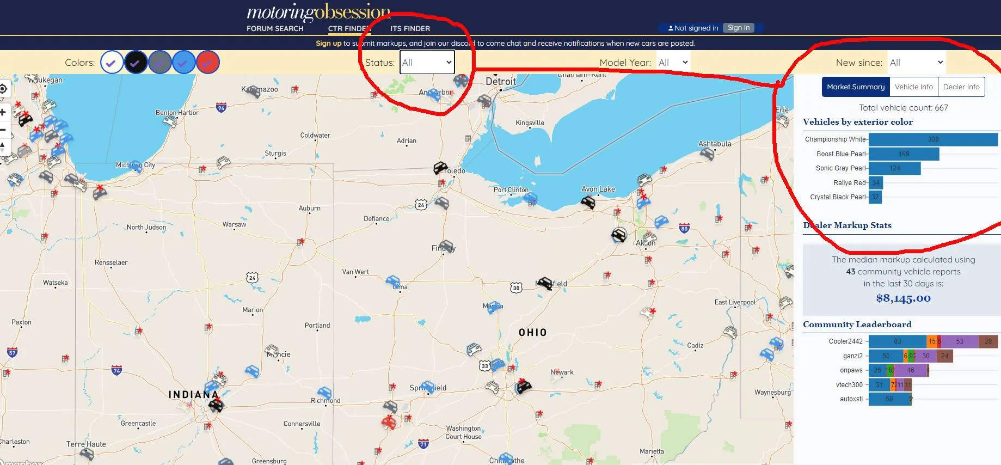Image resolution: width=1001 pixels, height=465 pixels.
Task: Toggle the white color filter circle
Action: [111, 63]
